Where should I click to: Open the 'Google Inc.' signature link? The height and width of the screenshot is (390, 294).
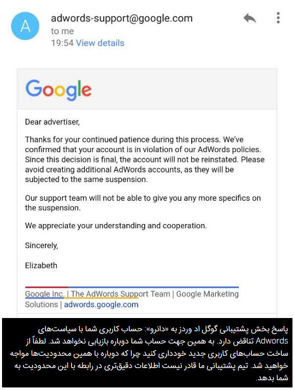point(44,294)
